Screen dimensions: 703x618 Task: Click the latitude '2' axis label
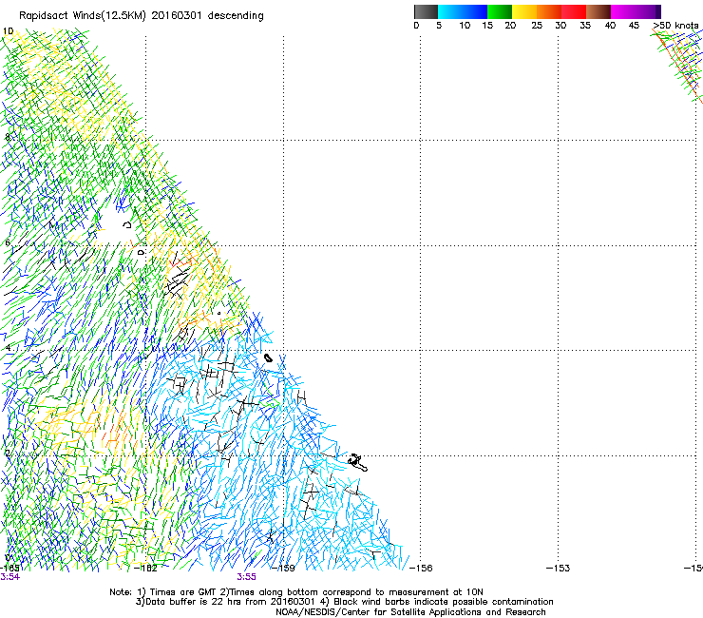click(x=8, y=453)
